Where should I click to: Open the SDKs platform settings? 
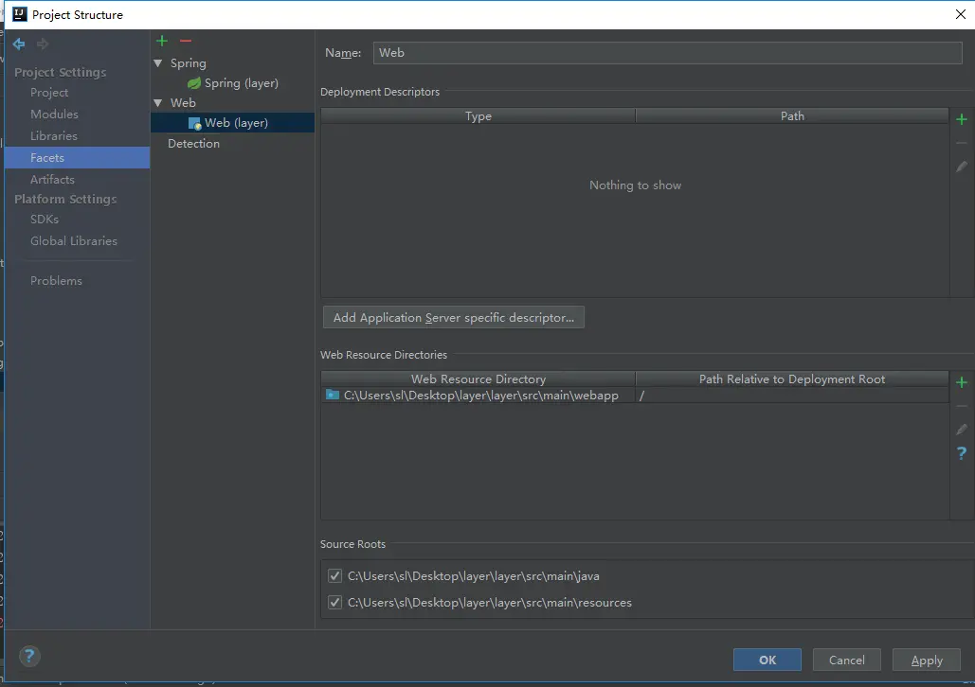(x=45, y=220)
